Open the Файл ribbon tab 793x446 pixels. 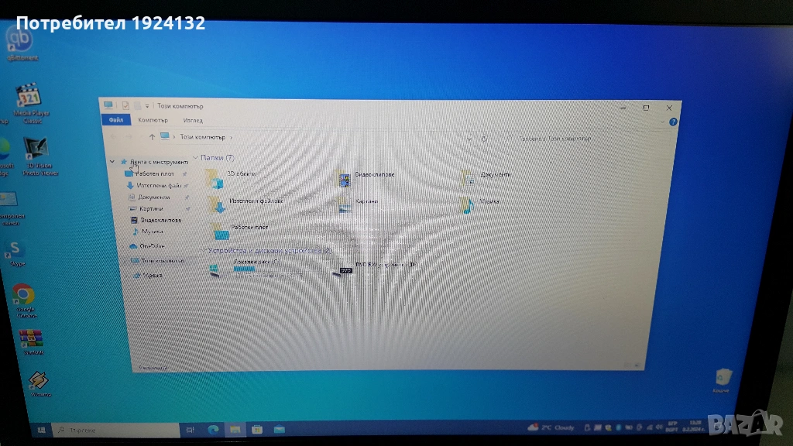pos(116,120)
